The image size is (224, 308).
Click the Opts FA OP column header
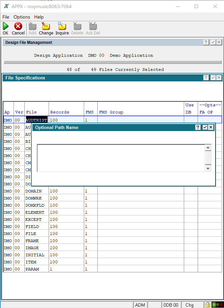click(x=210, y=108)
